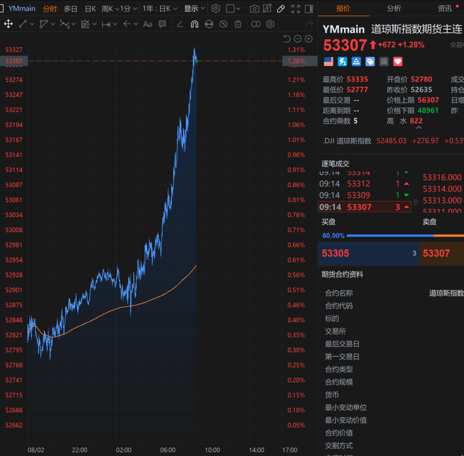Expand the 显示 display dropdown

(x=194, y=9)
